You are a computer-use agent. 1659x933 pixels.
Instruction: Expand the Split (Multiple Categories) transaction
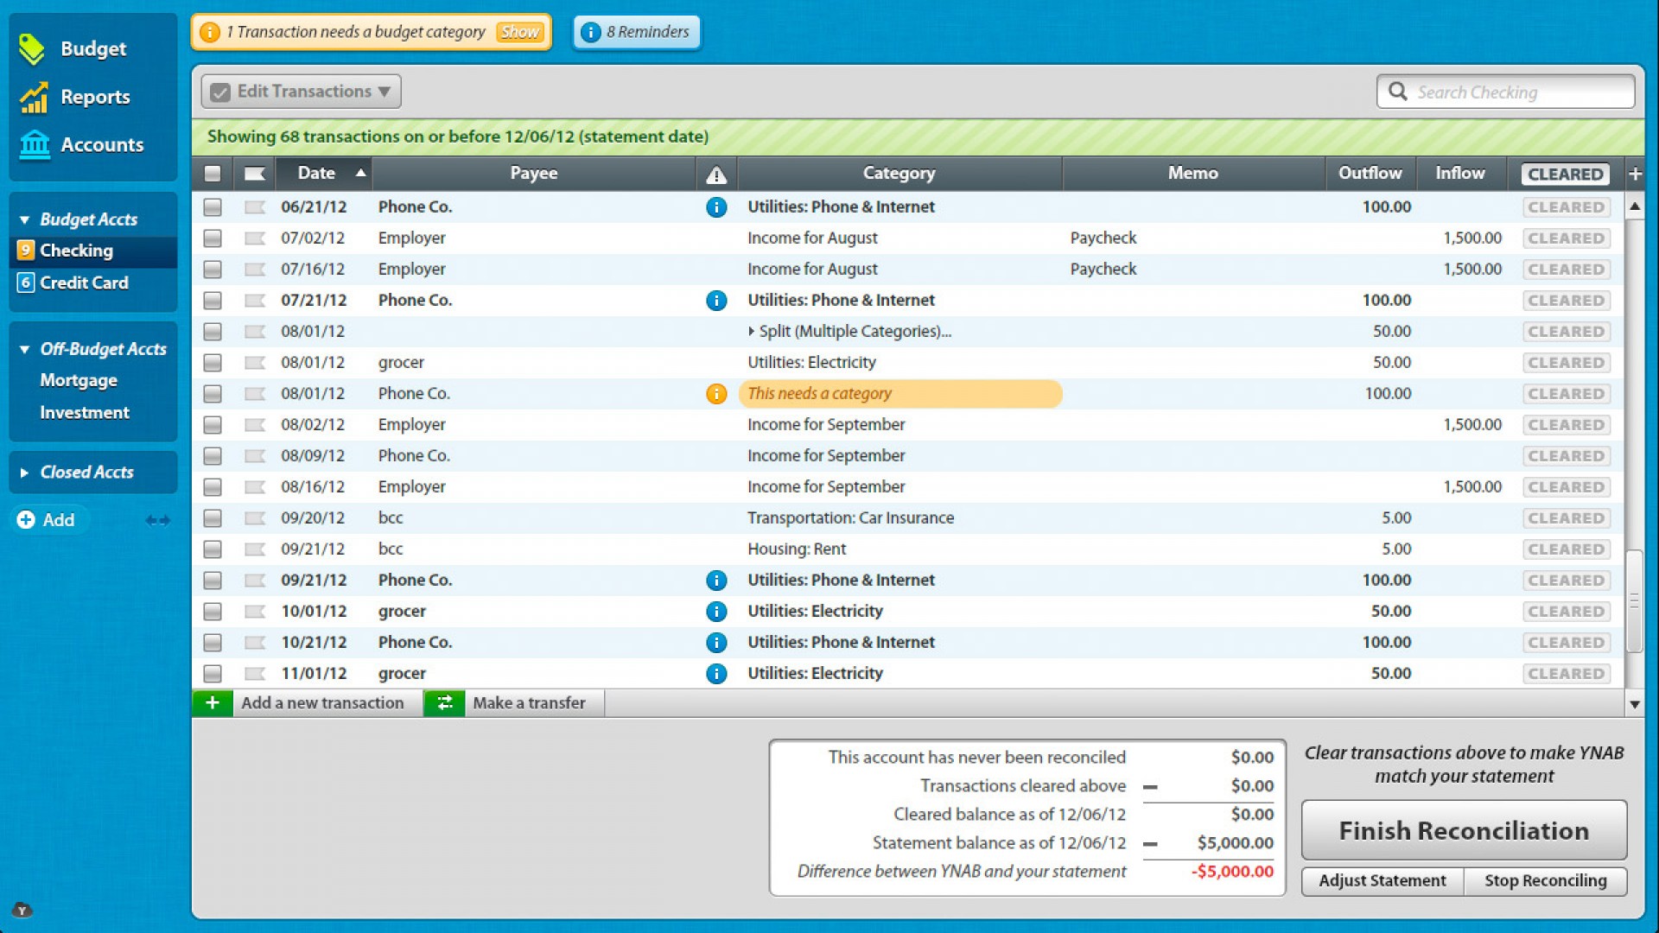point(750,331)
